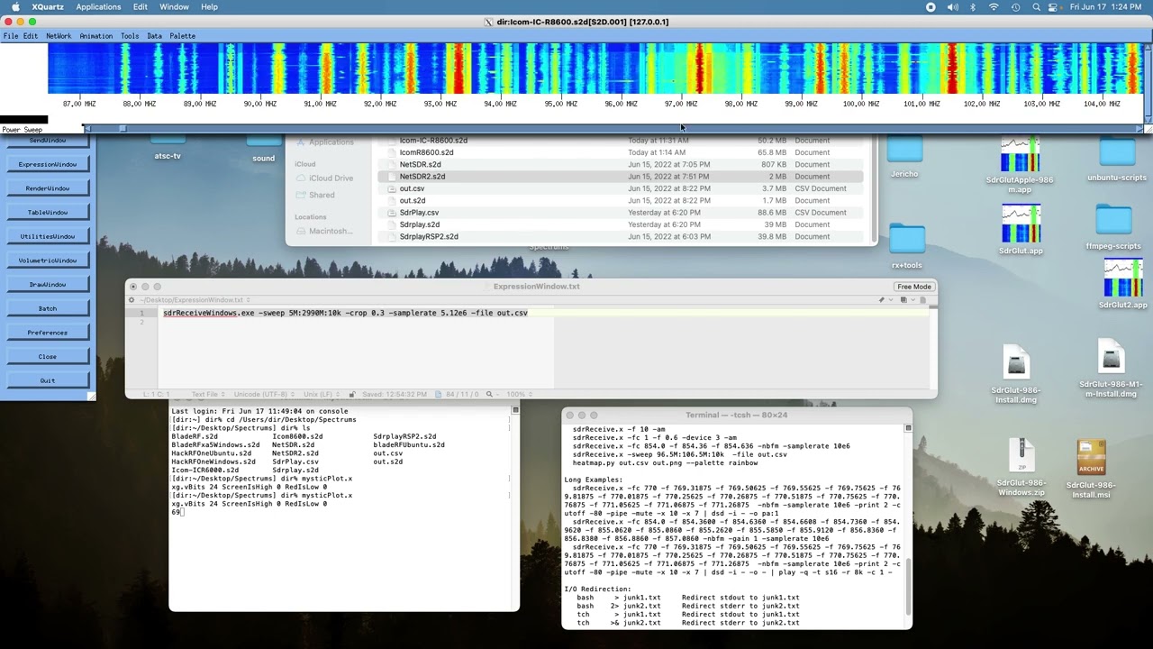Select the SdrGlut-986-Install.msi archive icon

click(1091, 457)
